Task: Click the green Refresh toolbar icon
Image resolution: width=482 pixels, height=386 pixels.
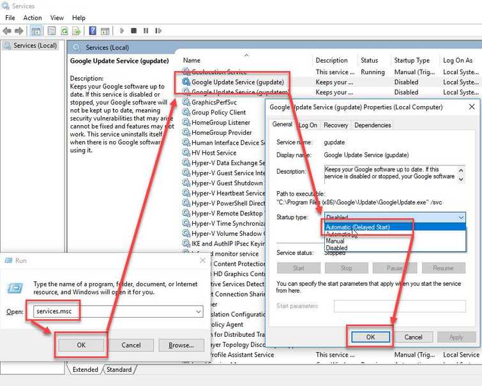Action: pos(64,31)
